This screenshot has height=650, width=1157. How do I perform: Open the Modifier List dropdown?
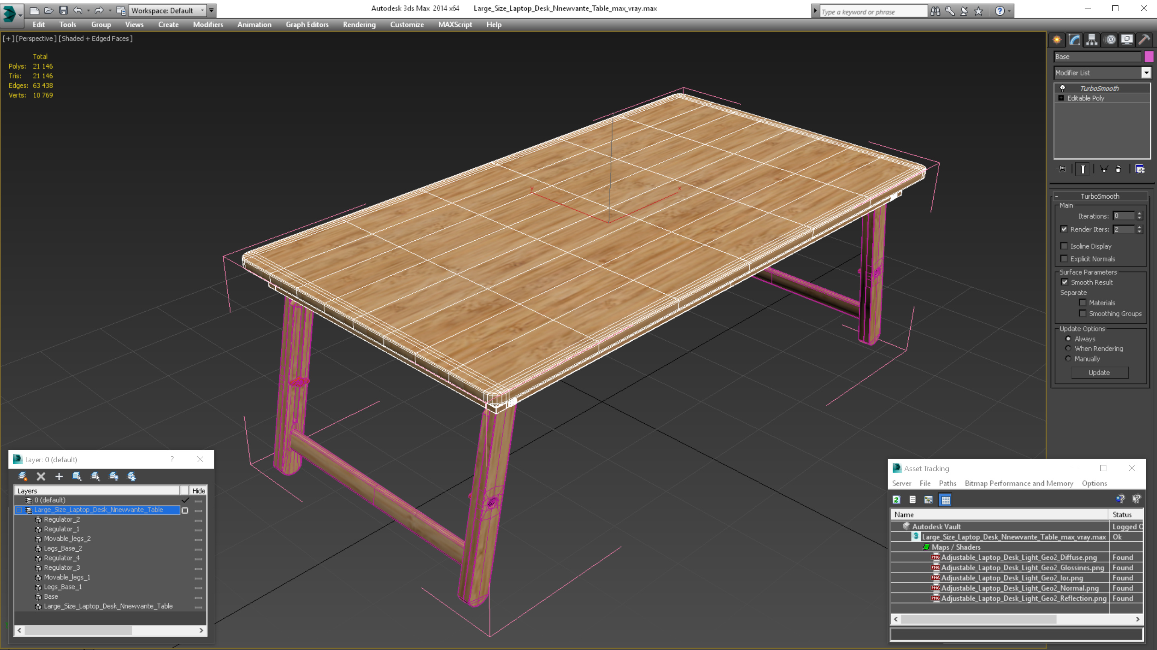[1146, 73]
